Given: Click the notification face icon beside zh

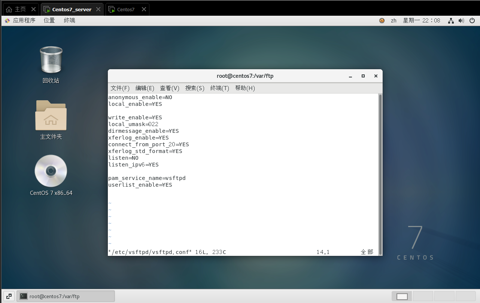Looking at the screenshot, I should point(382,21).
